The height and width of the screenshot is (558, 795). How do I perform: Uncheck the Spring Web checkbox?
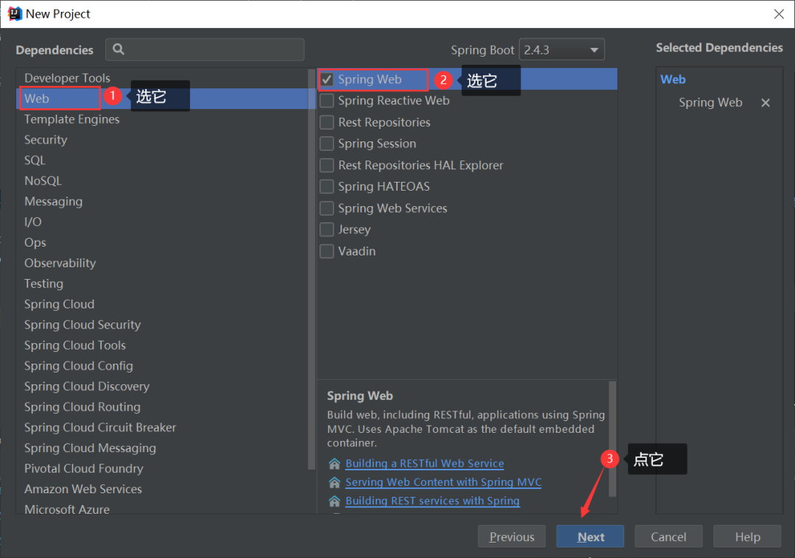[x=327, y=80]
